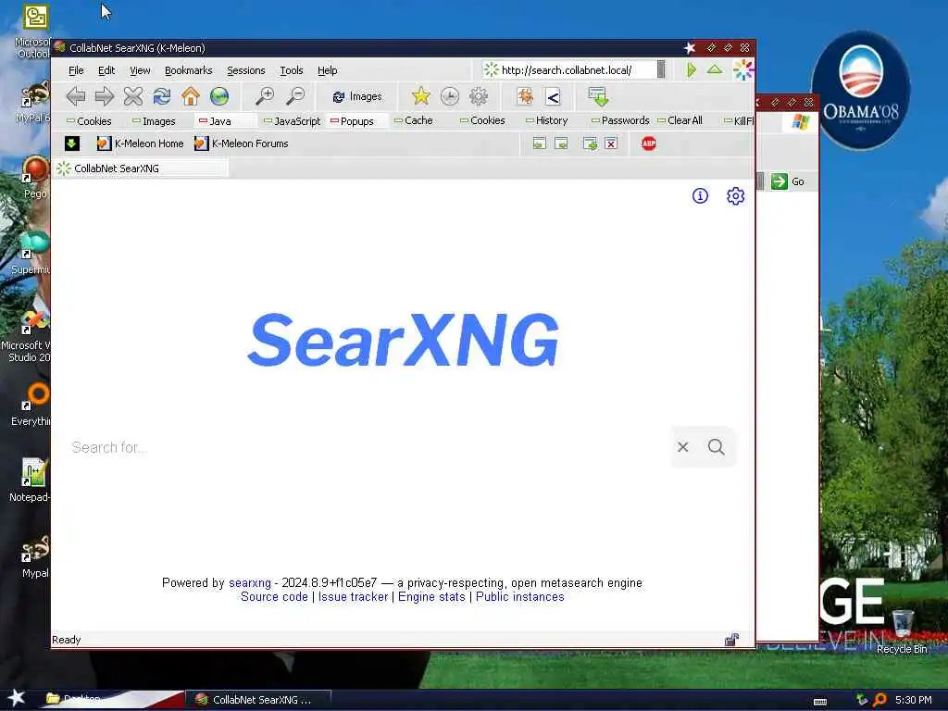Go to next tab icon

pos(561,143)
